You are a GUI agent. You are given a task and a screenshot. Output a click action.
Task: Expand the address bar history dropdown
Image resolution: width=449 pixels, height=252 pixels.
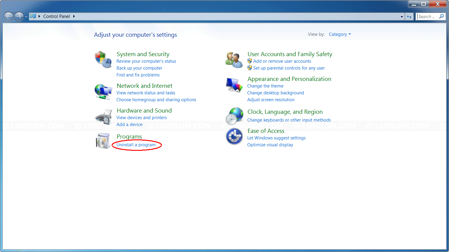pos(402,17)
